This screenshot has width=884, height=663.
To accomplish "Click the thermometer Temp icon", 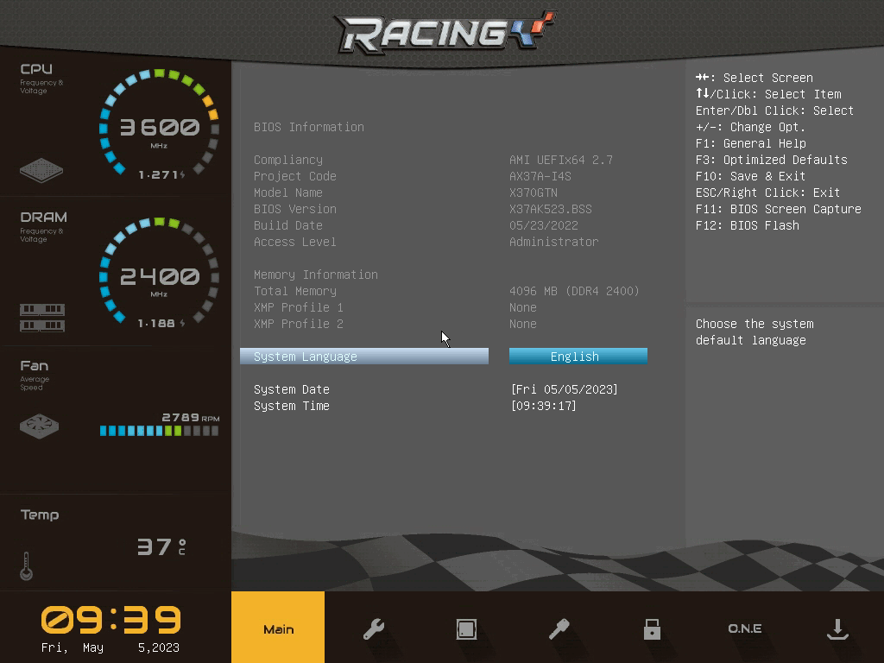I will 26,566.
